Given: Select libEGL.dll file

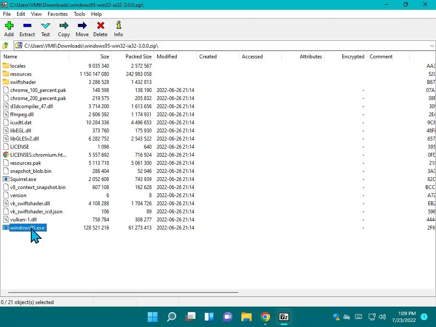Looking at the screenshot, I should 20,130.
